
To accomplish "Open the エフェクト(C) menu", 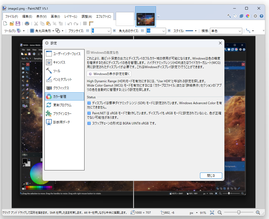I will [x=104, y=17].
